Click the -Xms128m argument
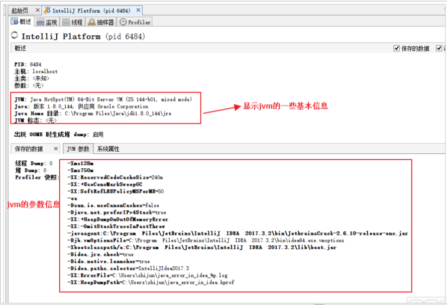Screen dimensions: 447x305 (80, 163)
